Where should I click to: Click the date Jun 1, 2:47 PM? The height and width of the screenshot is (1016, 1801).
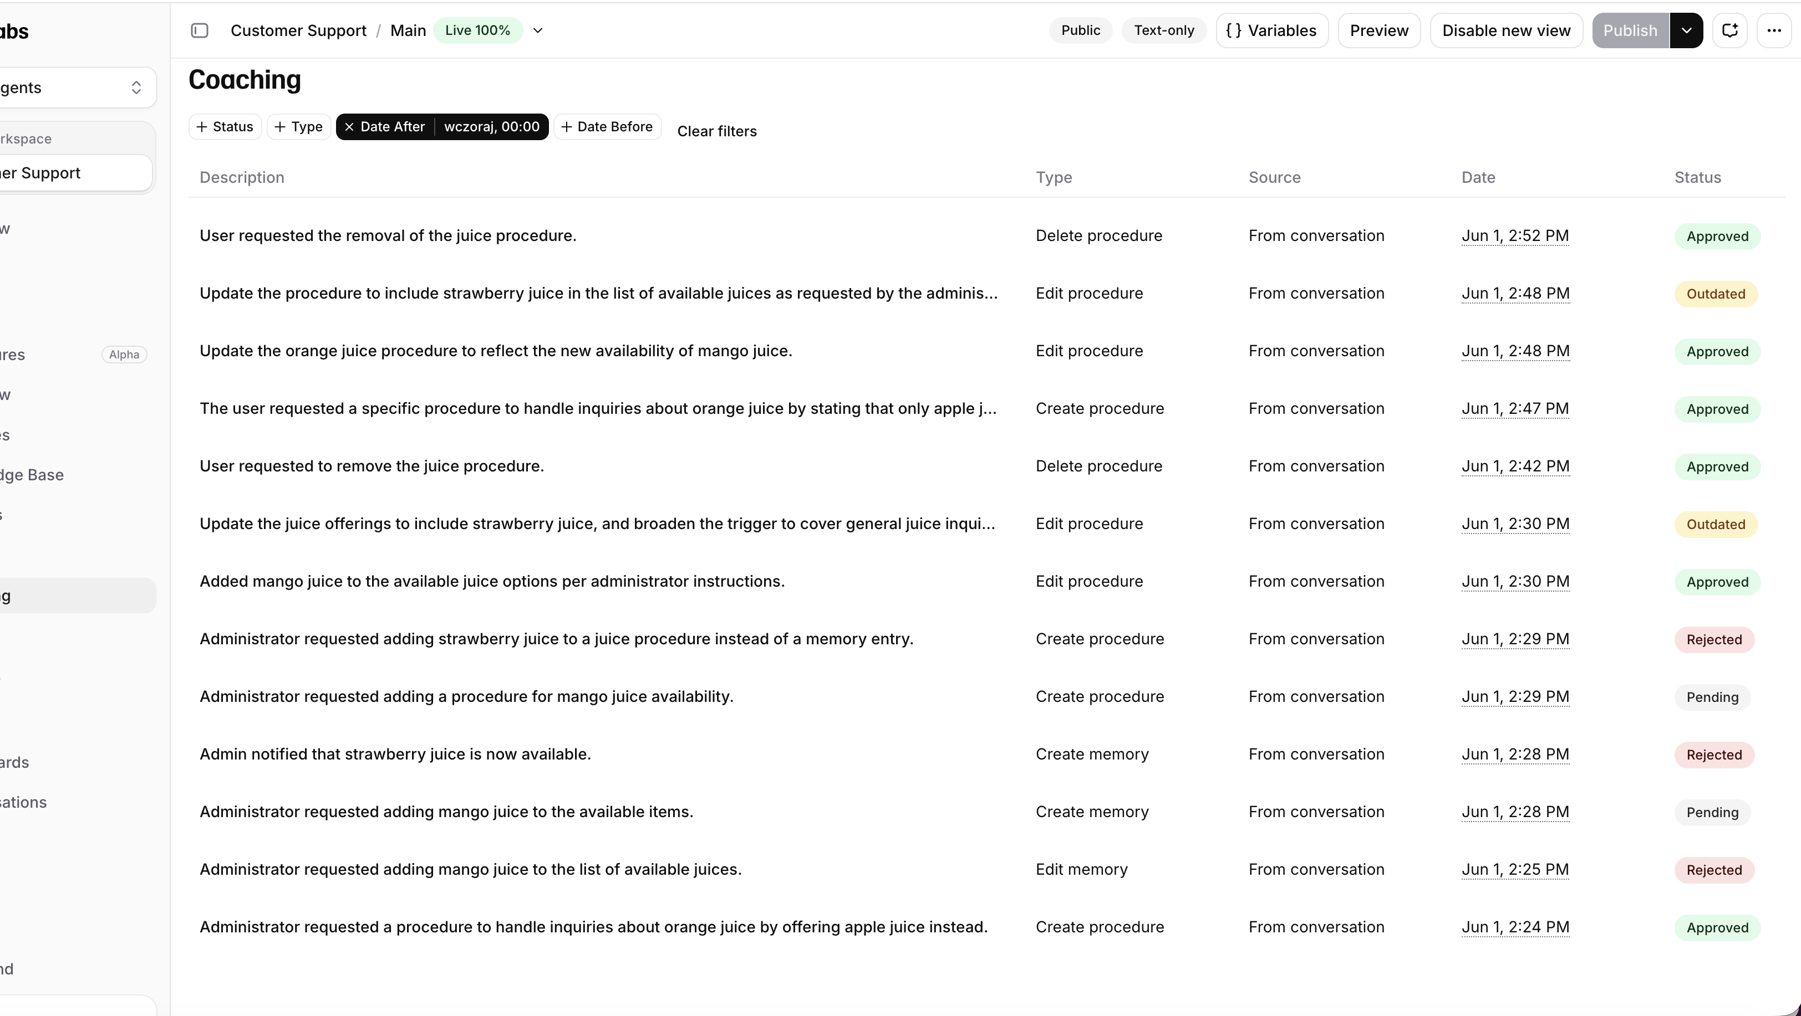coord(1515,408)
